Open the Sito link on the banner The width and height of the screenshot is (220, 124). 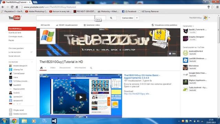tap(173, 54)
